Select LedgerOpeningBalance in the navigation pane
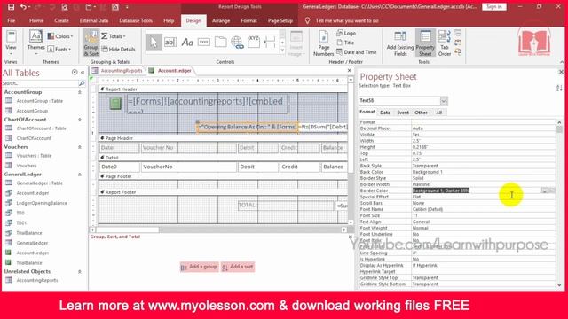Screen dimensions: 568x319 pos(42,203)
